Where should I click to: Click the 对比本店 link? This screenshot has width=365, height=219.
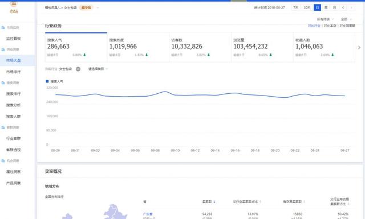(x=330, y=26)
